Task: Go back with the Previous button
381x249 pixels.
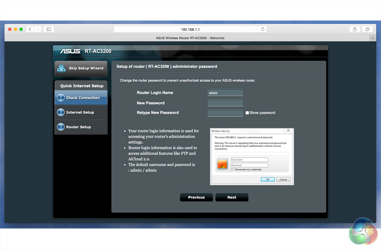Action: (196, 197)
